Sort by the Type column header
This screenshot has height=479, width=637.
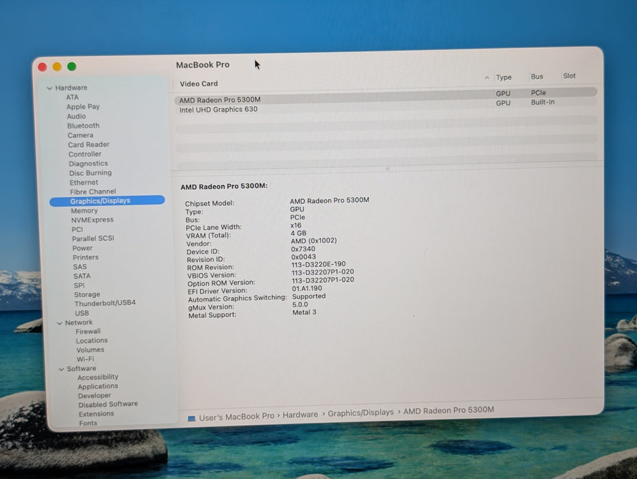503,77
